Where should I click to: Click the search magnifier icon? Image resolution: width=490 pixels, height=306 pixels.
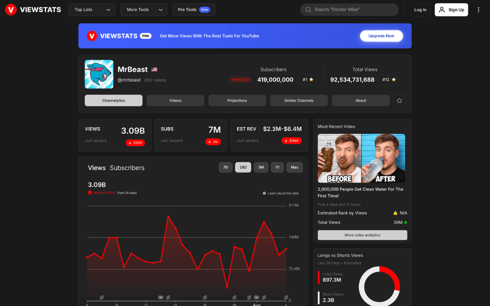(308, 10)
